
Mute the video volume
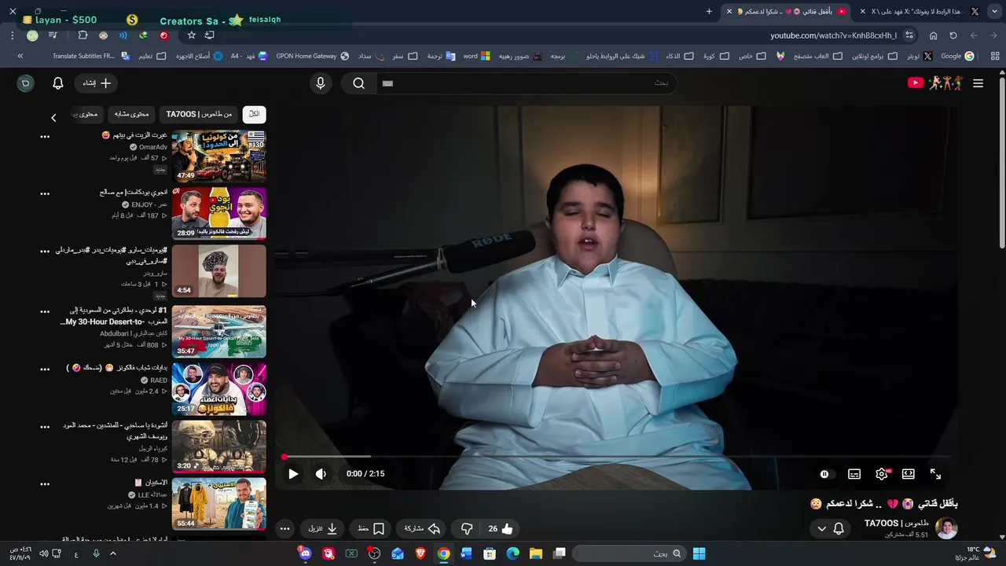[321, 474]
